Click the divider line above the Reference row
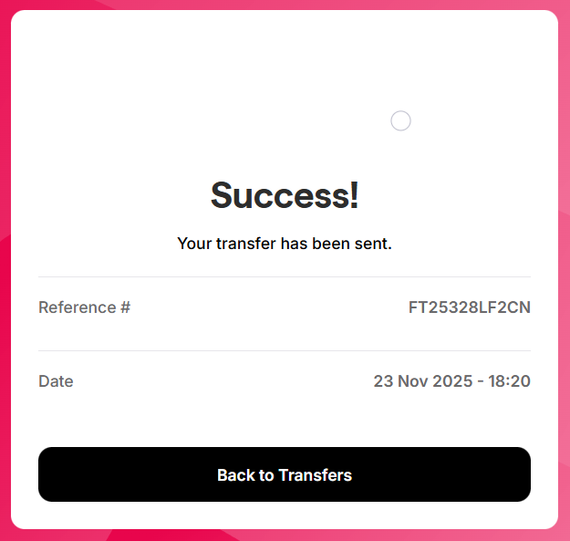The width and height of the screenshot is (570, 541). [x=285, y=276]
